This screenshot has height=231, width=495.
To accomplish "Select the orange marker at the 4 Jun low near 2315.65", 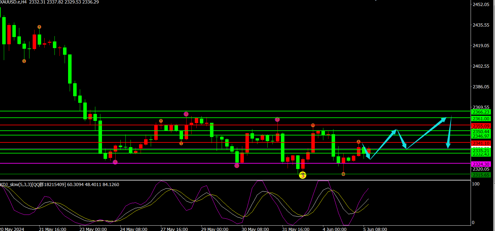I will 343,174.
